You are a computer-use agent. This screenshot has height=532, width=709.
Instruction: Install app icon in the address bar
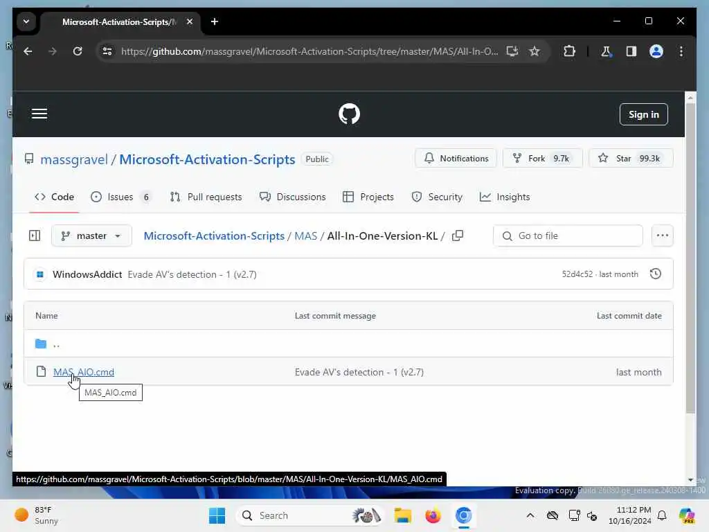coord(512,51)
